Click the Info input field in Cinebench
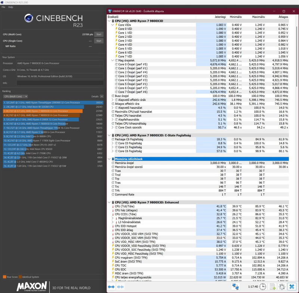 [x=60, y=83]
